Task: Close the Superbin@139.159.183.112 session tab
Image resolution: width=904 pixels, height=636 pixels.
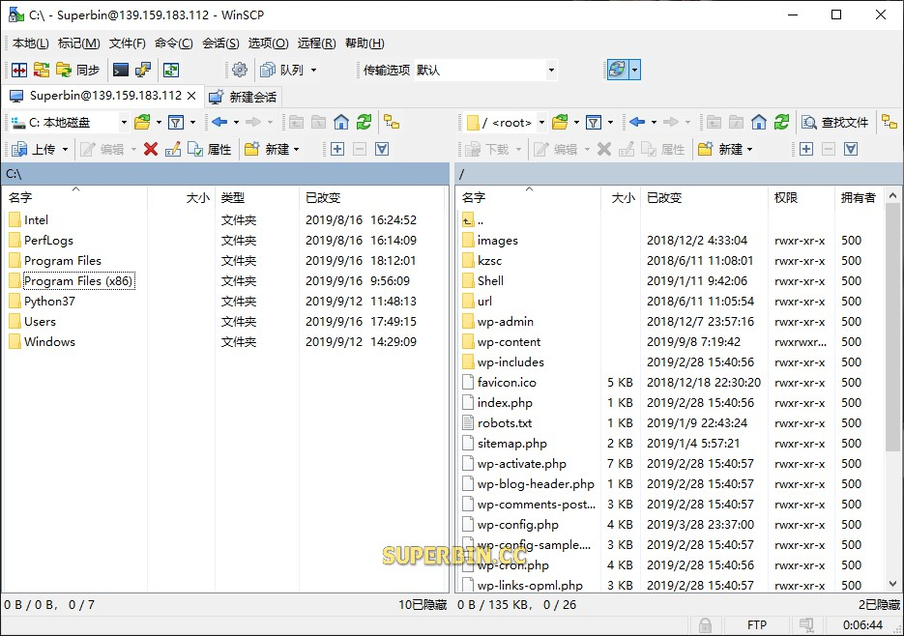Action: pos(191,96)
